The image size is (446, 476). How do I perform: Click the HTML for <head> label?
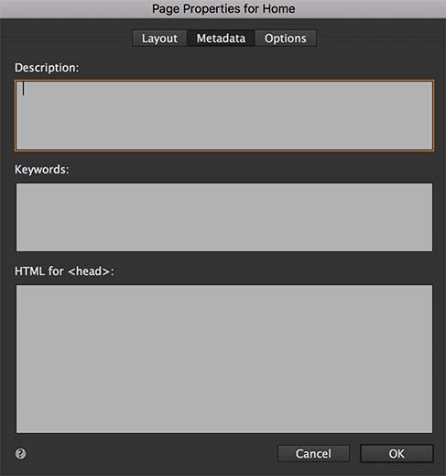click(64, 271)
